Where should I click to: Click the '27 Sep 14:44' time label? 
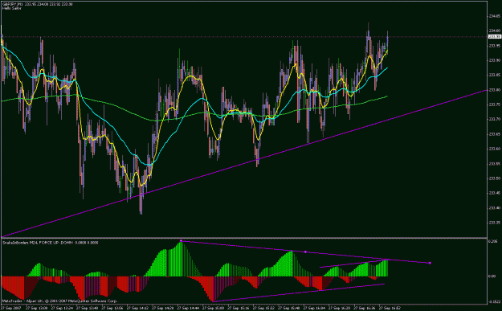pyautogui.click(x=187, y=307)
